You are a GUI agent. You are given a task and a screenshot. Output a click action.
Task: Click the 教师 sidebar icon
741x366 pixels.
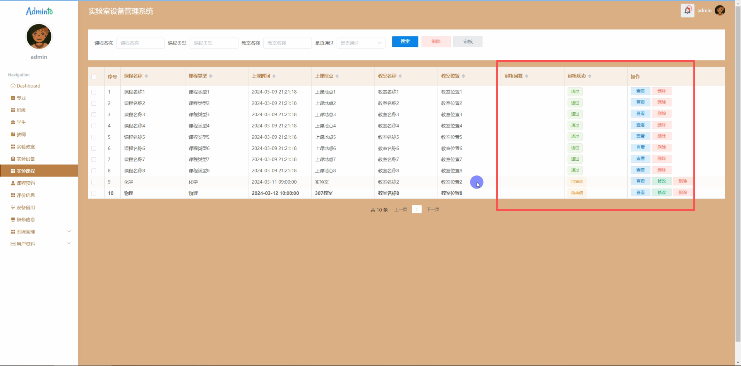(x=13, y=134)
